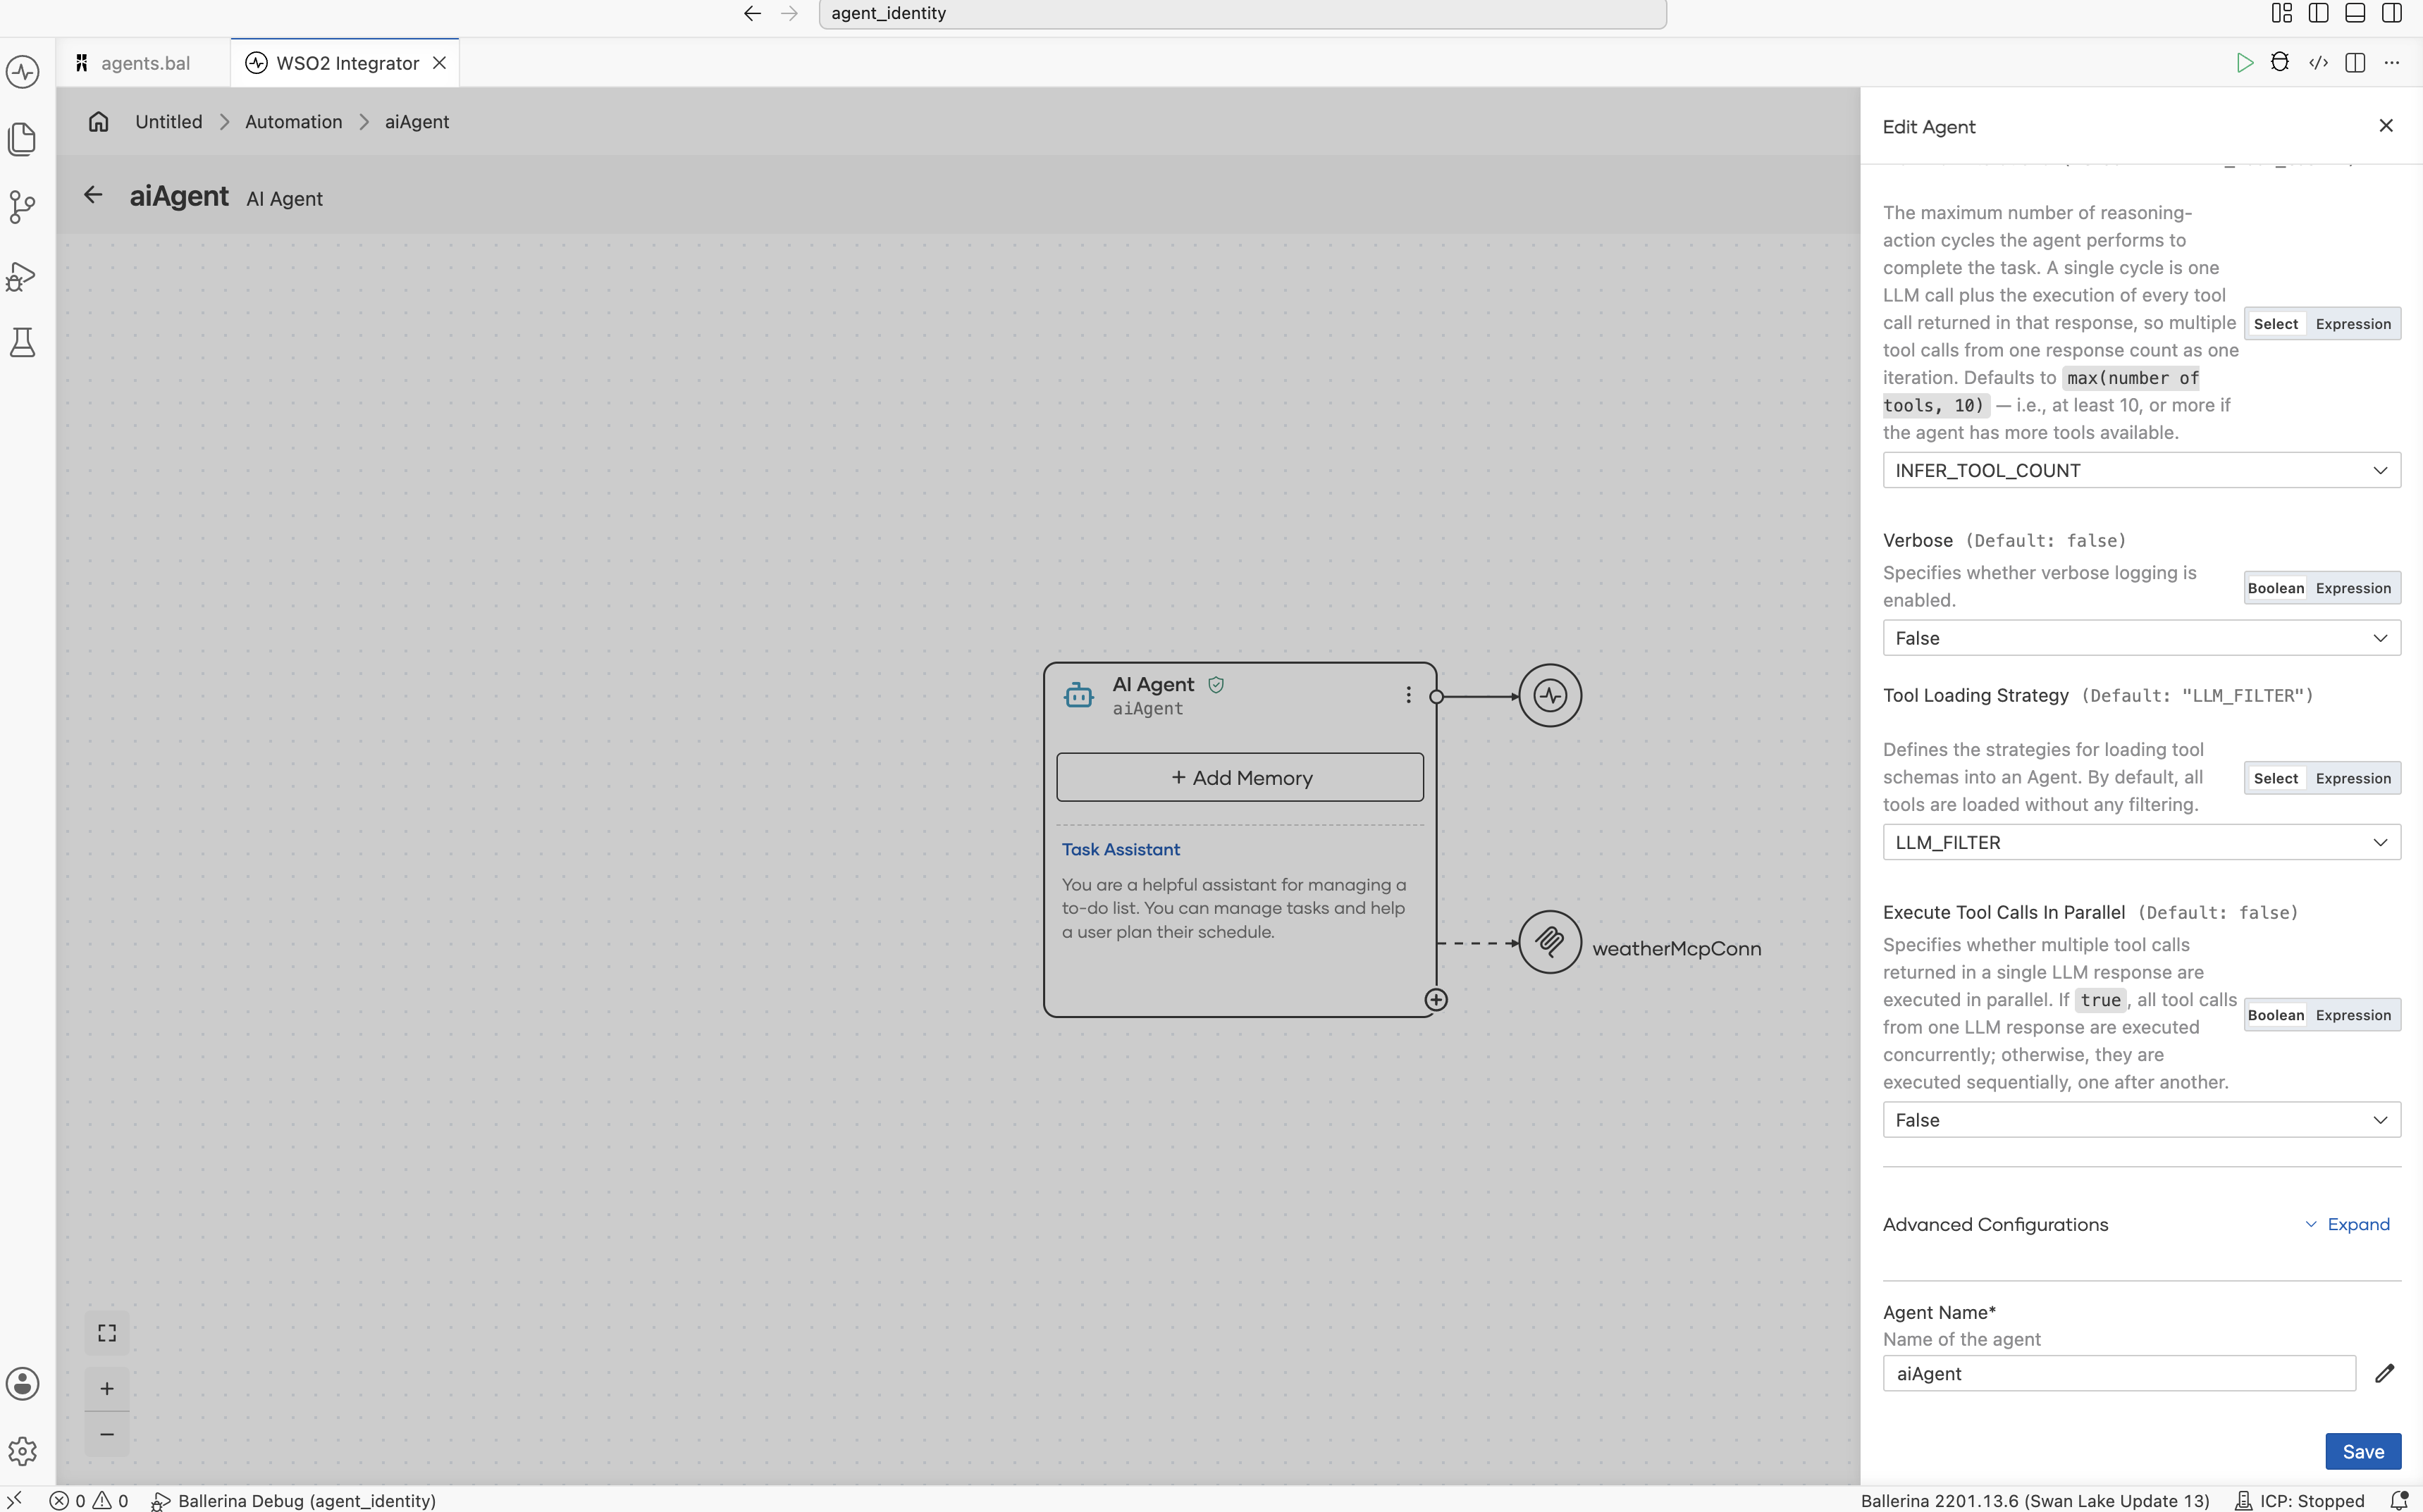Screen dimensions: 2423x1512
Task: Close the Edit Agent panel
Action: [2386, 126]
